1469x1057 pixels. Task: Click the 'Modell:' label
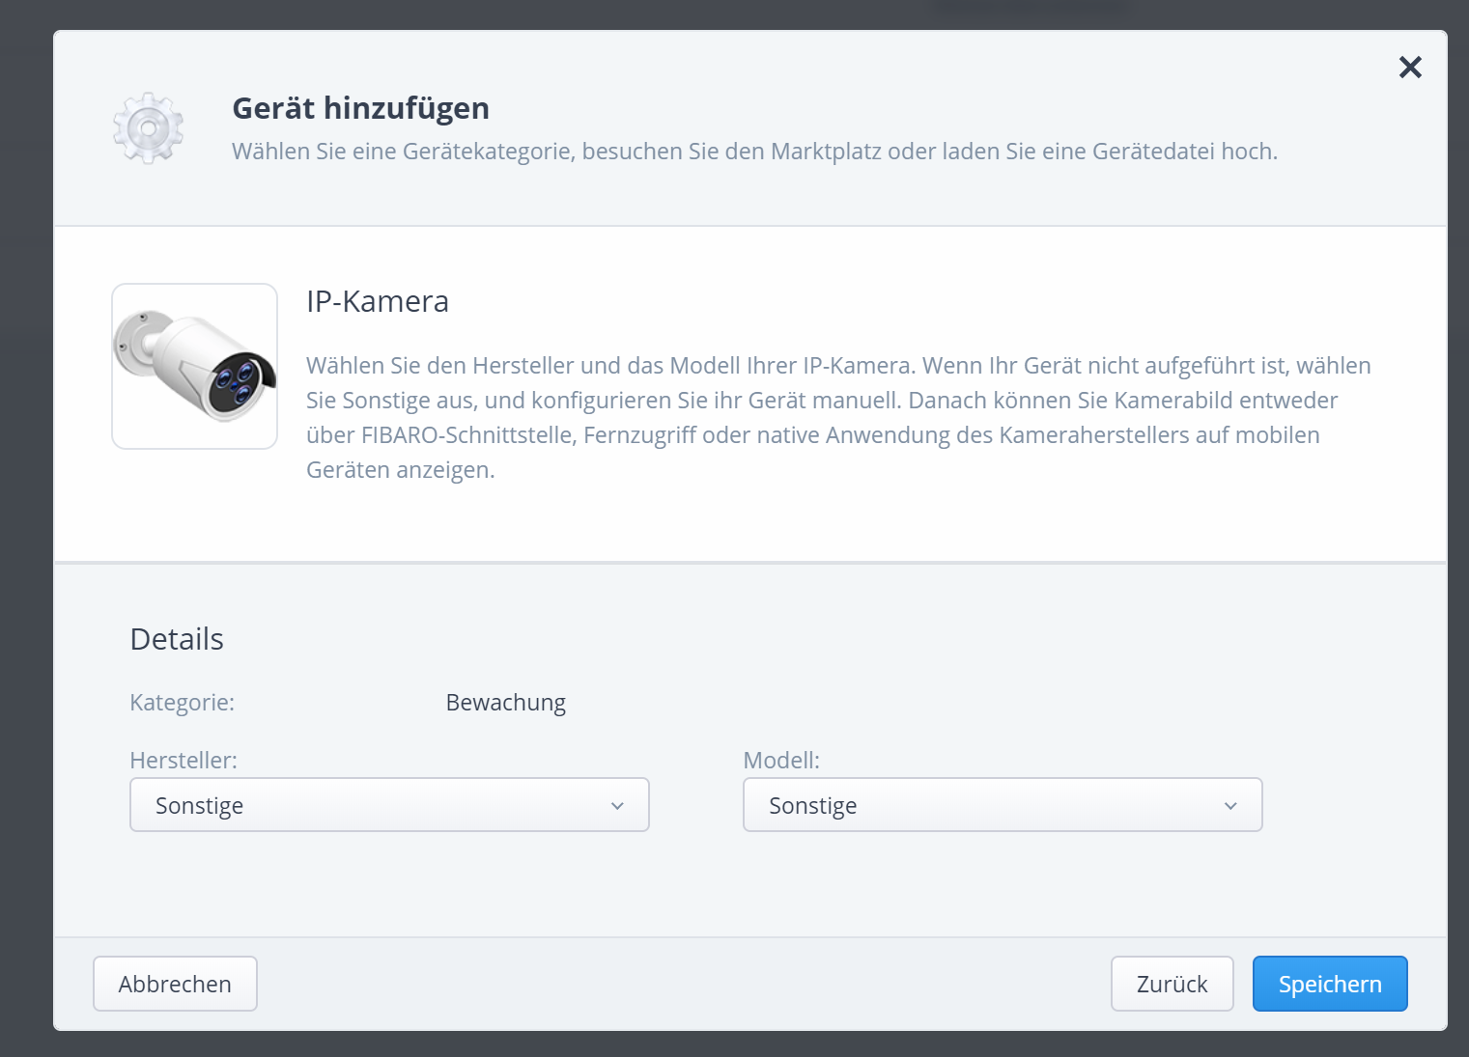pos(780,761)
